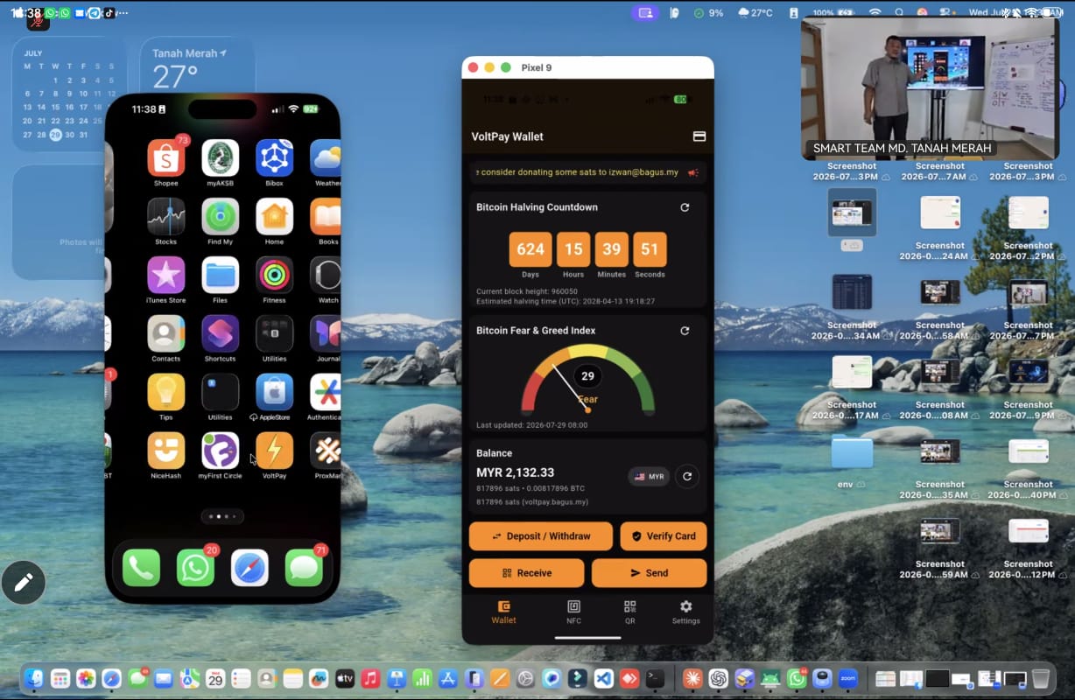Screen dimensions: 1075x700
Task: Click the July calendar widget
Action: point(69,94)
